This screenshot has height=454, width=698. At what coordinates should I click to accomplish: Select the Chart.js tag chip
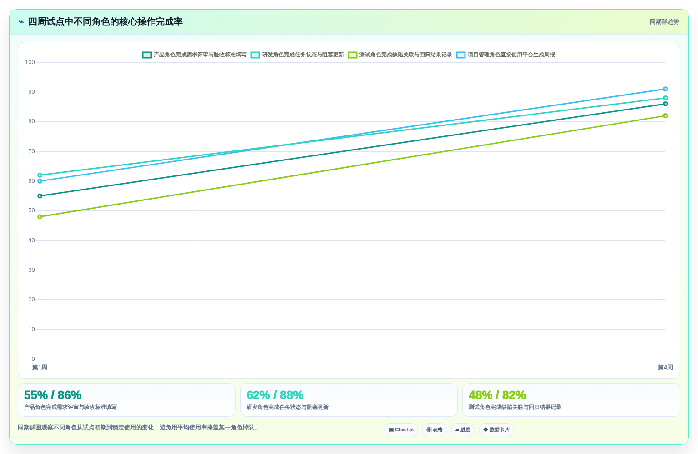coord(401,430)
